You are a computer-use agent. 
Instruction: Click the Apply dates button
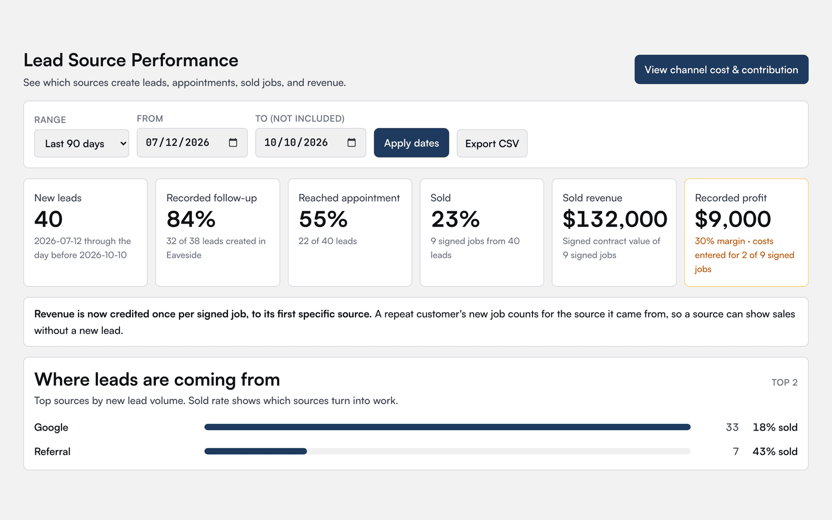(x=411, y=143)
